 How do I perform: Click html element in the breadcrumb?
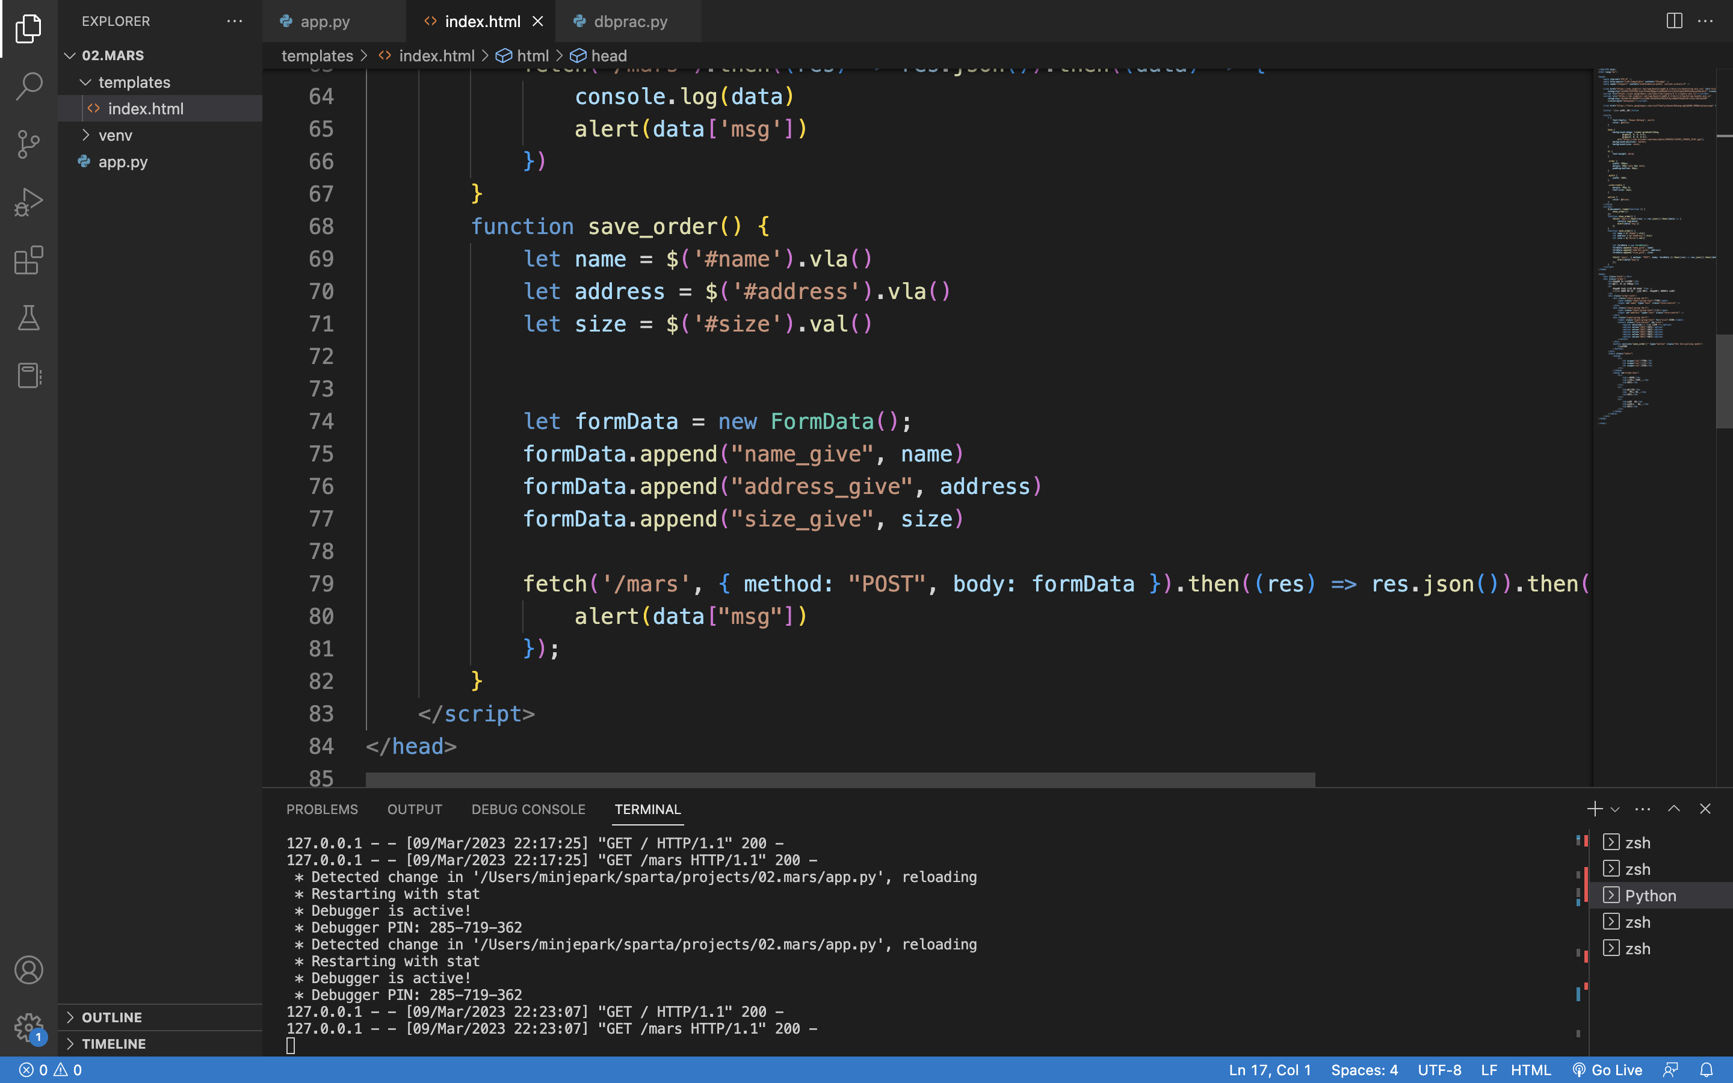coord(524,56)
